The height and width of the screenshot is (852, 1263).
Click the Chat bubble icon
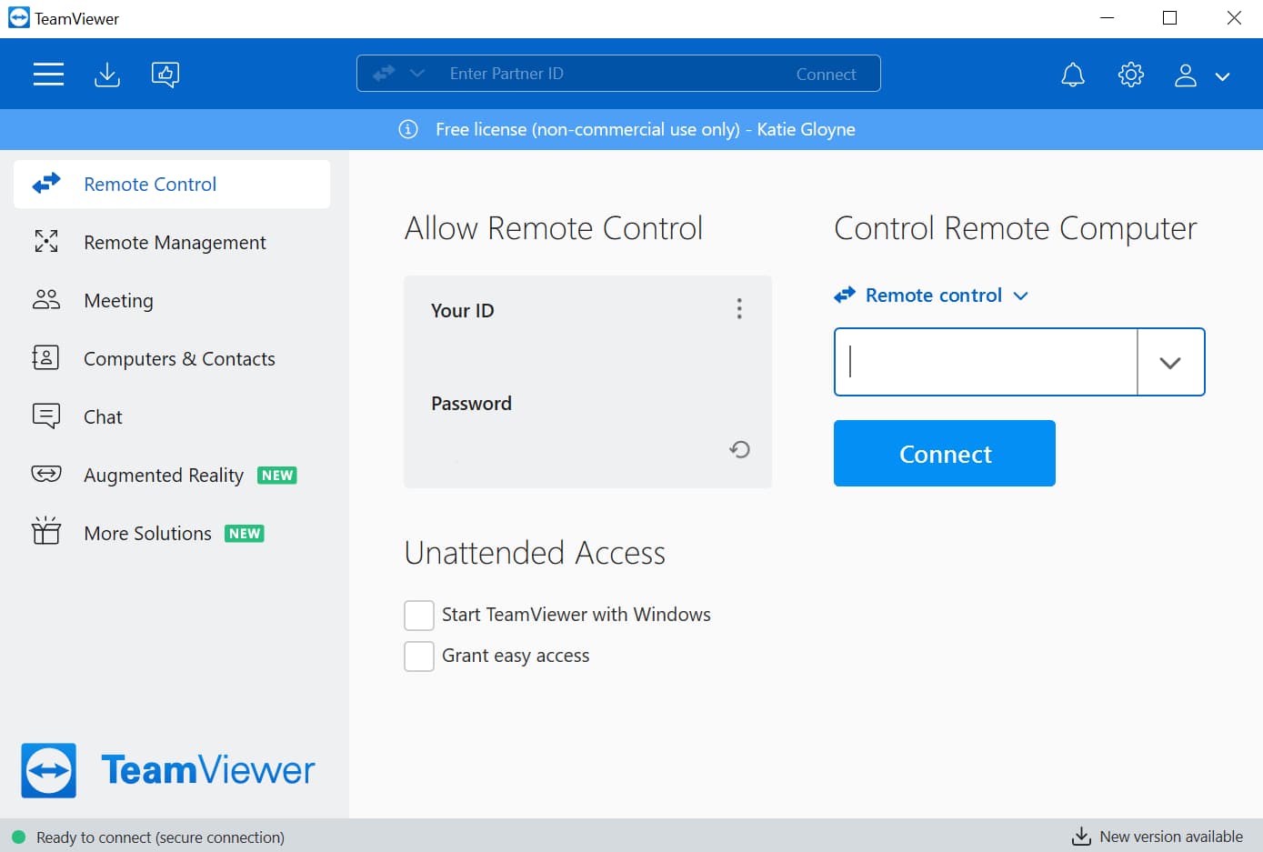46,416
